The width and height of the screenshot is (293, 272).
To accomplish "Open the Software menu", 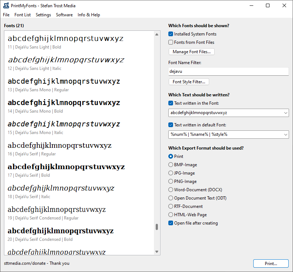I will (64, 15).
